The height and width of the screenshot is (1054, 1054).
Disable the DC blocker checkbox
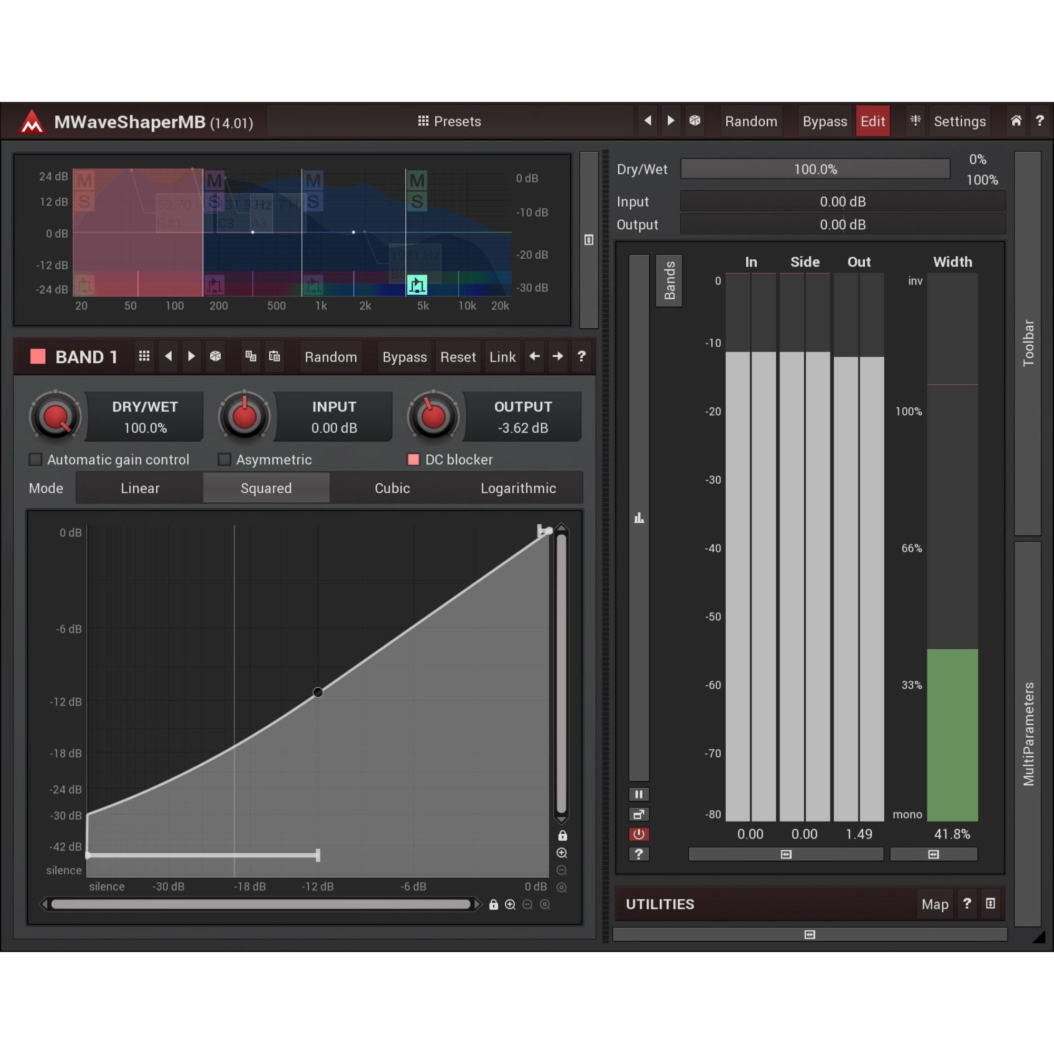coord(414,460)
